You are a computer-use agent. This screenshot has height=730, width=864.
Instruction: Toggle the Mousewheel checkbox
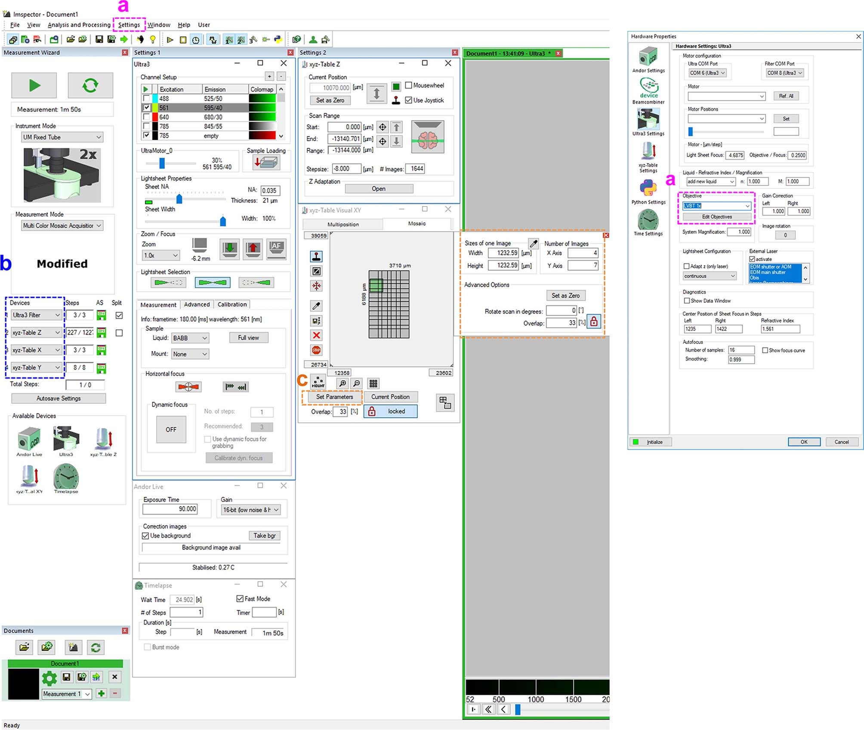tap(409, 85)
